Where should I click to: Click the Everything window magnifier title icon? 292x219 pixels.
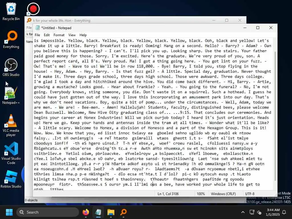(x=29, y=20)
